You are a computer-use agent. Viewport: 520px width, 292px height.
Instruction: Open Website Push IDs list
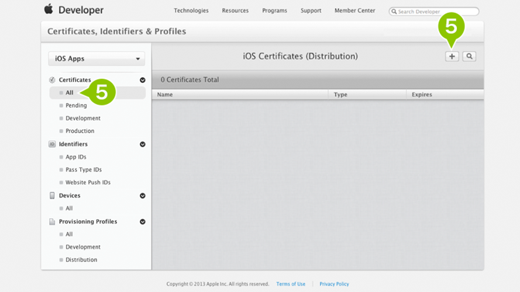88,182
